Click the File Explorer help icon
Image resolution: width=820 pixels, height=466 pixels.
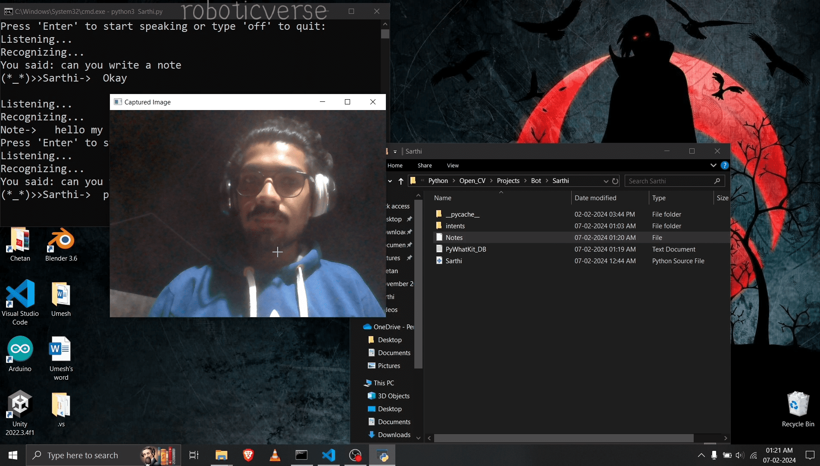(x=725, y=165)
